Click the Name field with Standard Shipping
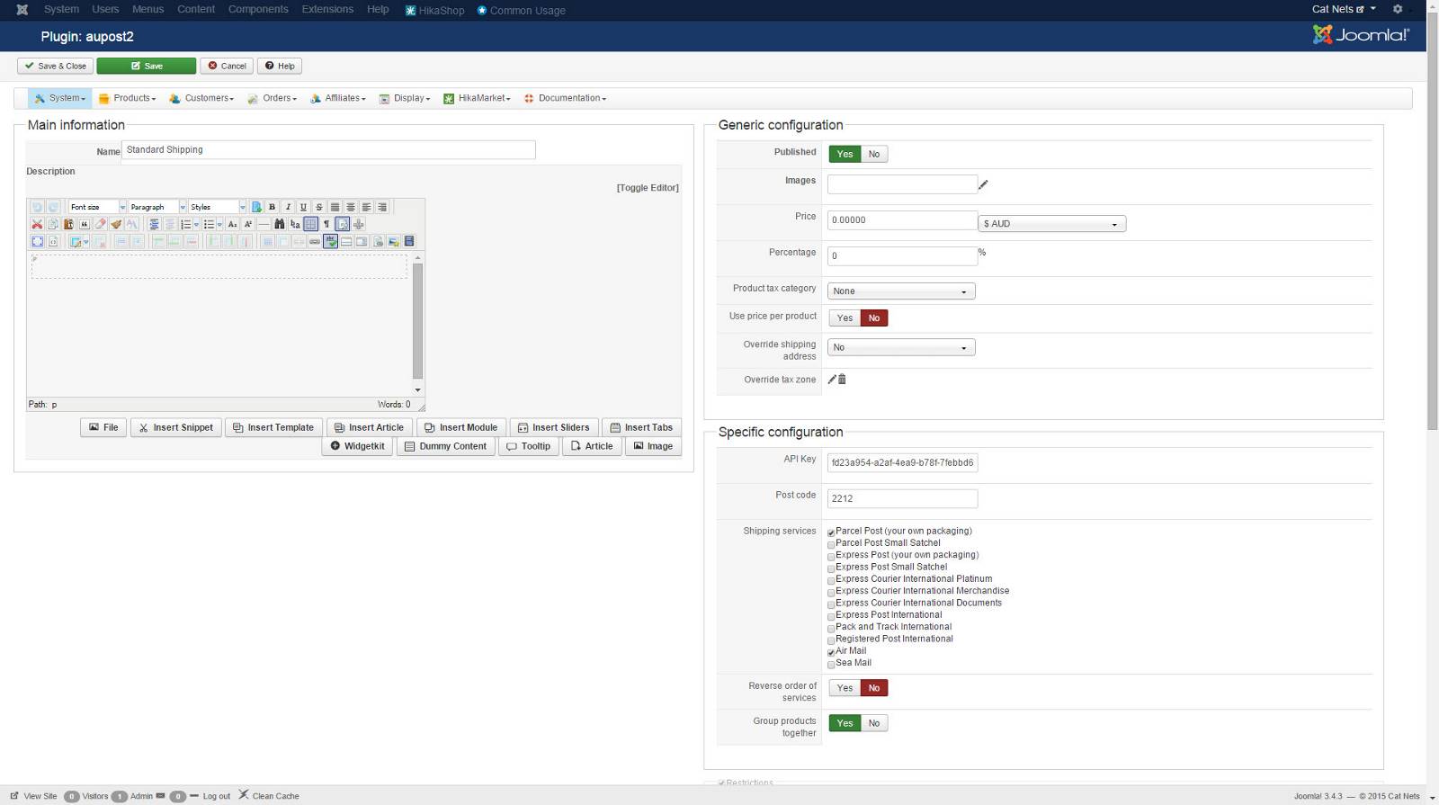The height and width of the screenshot is (805, 1439). tap(328, 150)
